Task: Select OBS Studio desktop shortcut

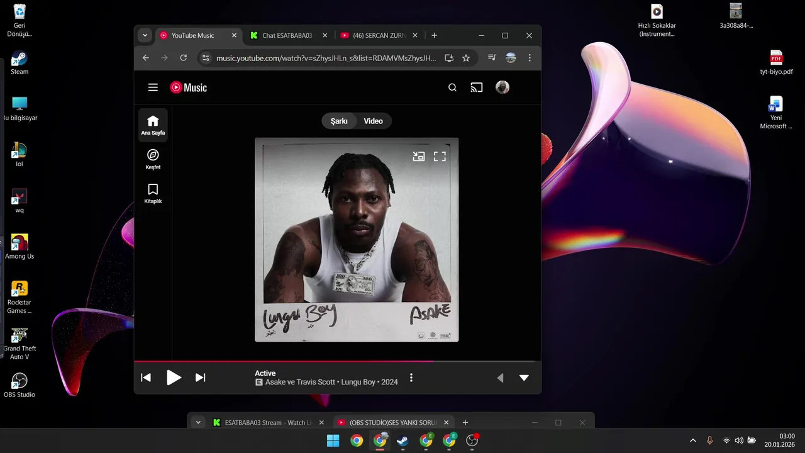Action: tap(19, 385)
